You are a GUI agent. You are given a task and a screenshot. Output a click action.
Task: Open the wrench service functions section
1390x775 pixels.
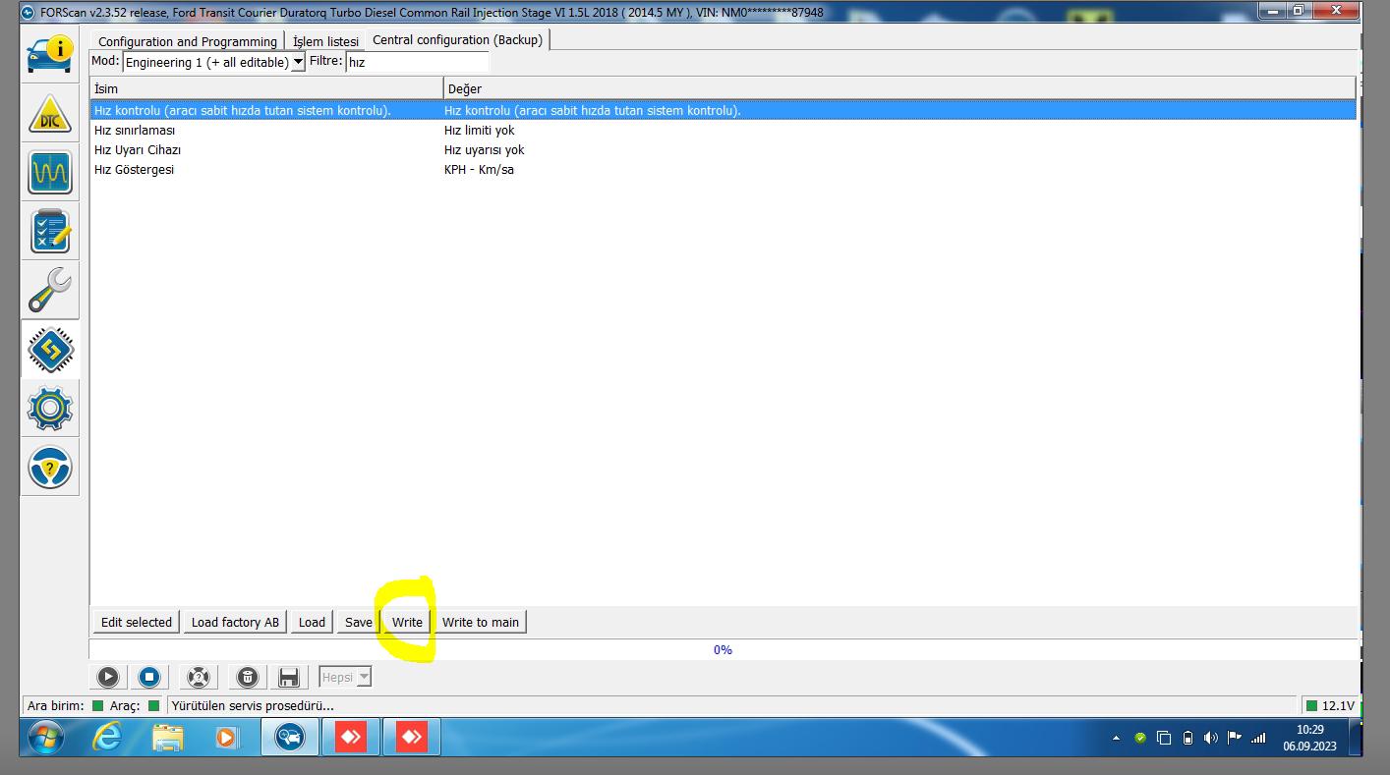point(50,291)
